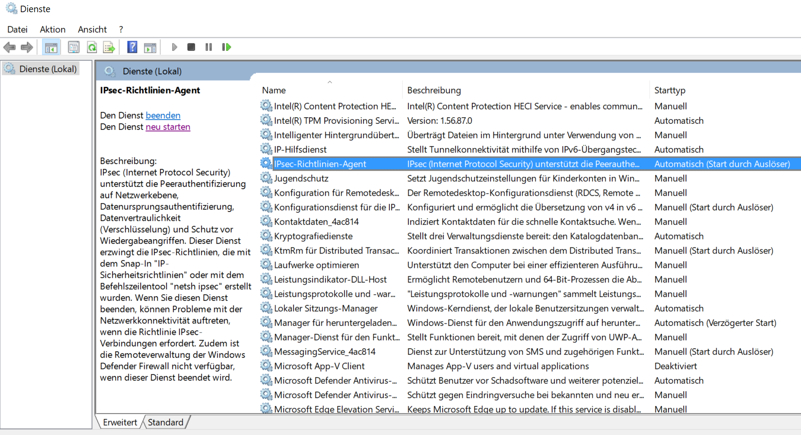Toggle the action pane toolbar button
The height and width of the screenshot is (435, 801).
point(150,47)
